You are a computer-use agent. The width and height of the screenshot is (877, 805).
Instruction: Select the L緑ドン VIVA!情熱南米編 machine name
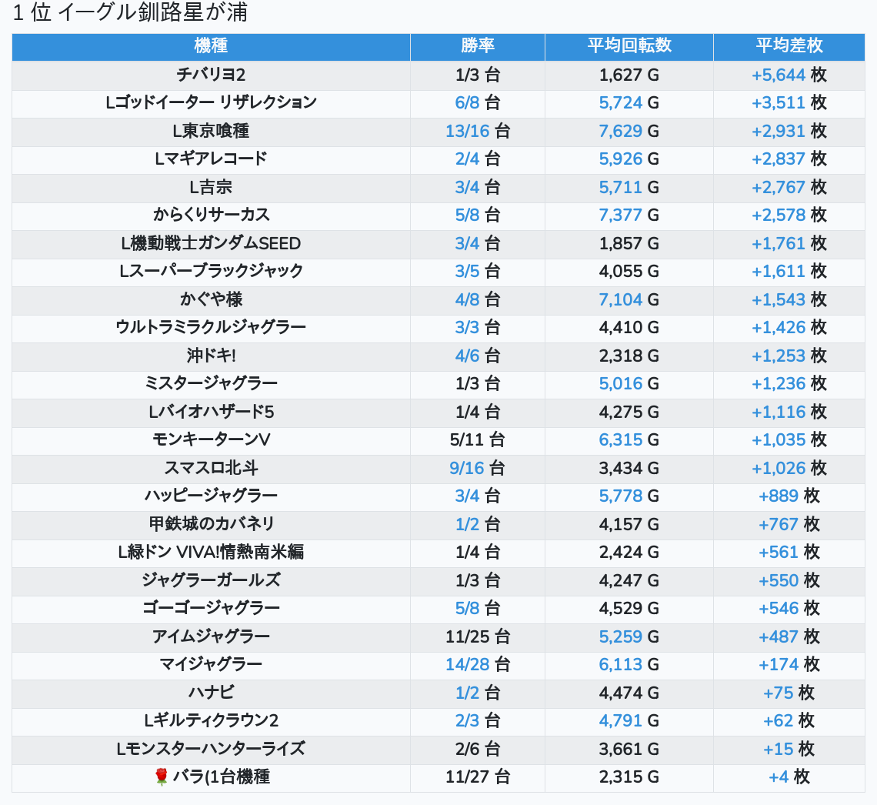(x=211, y=552)
